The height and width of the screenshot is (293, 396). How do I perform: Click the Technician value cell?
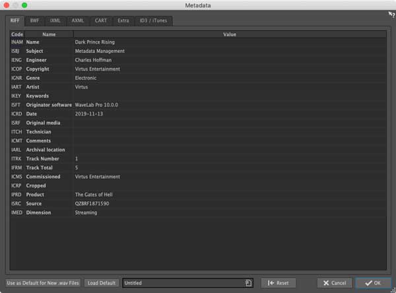pos(230,132)
